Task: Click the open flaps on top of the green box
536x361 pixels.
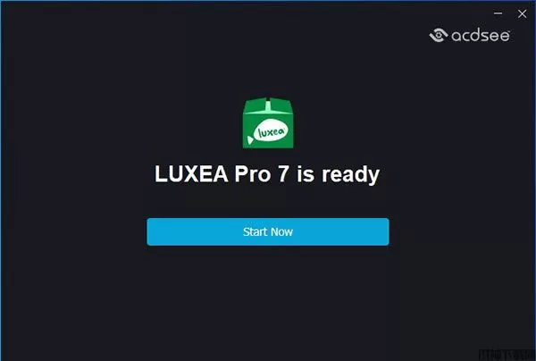Action: click(268, 105)
